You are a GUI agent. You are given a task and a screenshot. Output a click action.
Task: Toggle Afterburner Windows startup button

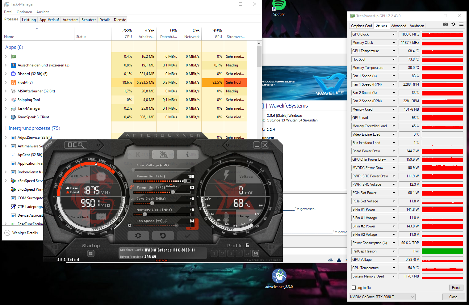click(91, 254)
